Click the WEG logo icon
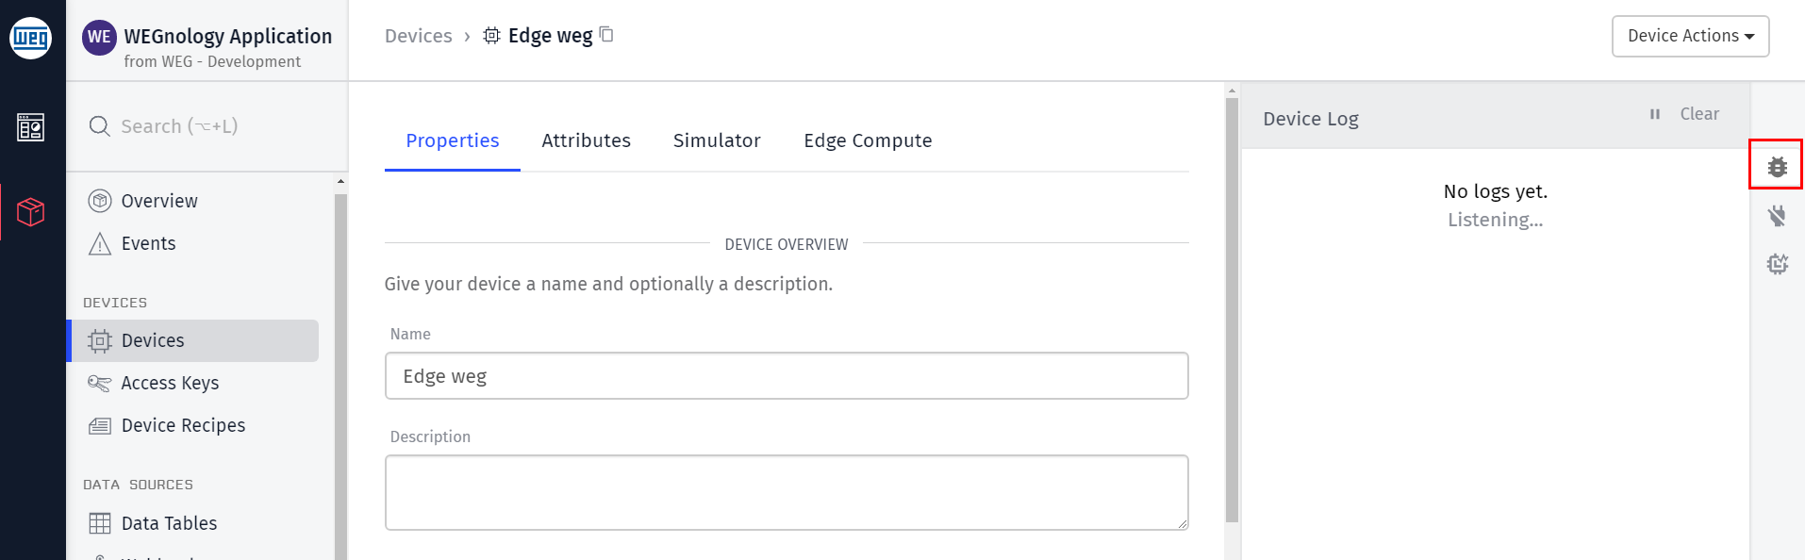This screenshot has width=1805, height=560. (x=31, y=38)
